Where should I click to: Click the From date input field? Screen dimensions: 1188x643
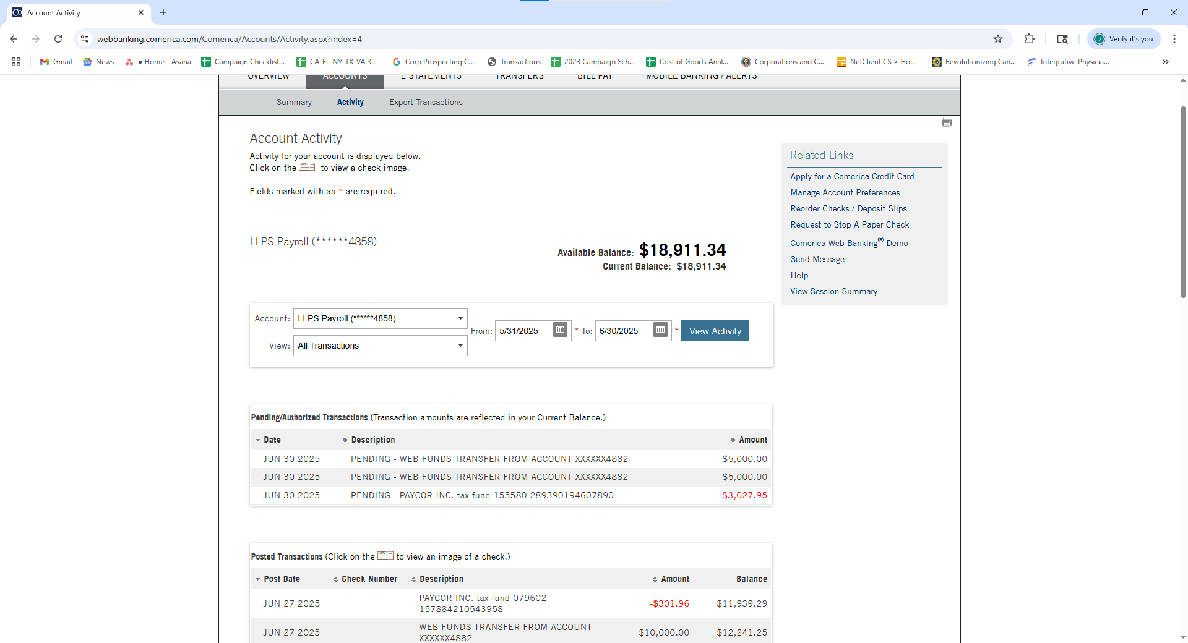point(523,331)
